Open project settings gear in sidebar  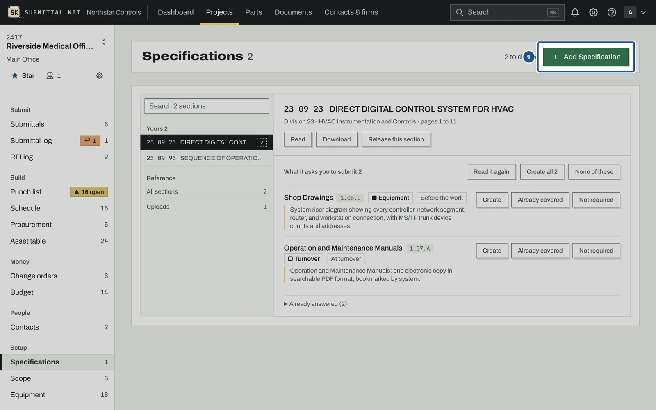99,75
